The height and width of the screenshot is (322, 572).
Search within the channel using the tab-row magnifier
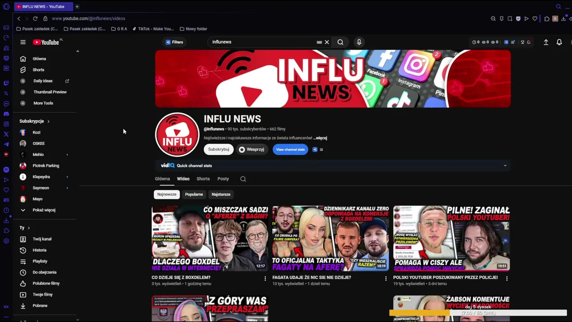[243, 179]
